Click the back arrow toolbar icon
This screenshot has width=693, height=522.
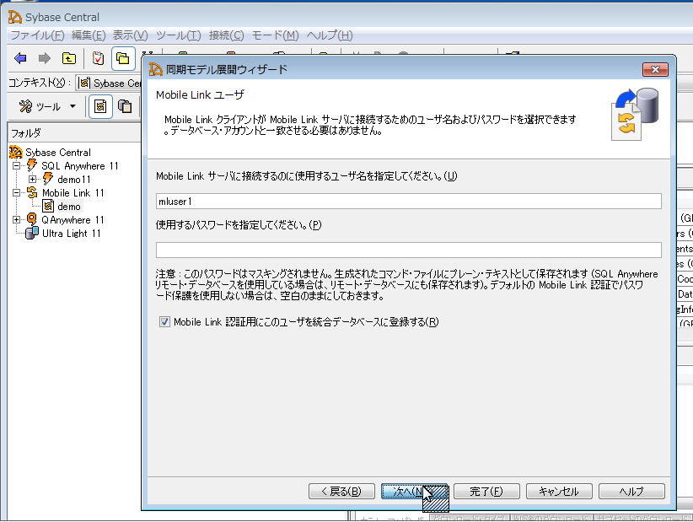click(20, 58)
